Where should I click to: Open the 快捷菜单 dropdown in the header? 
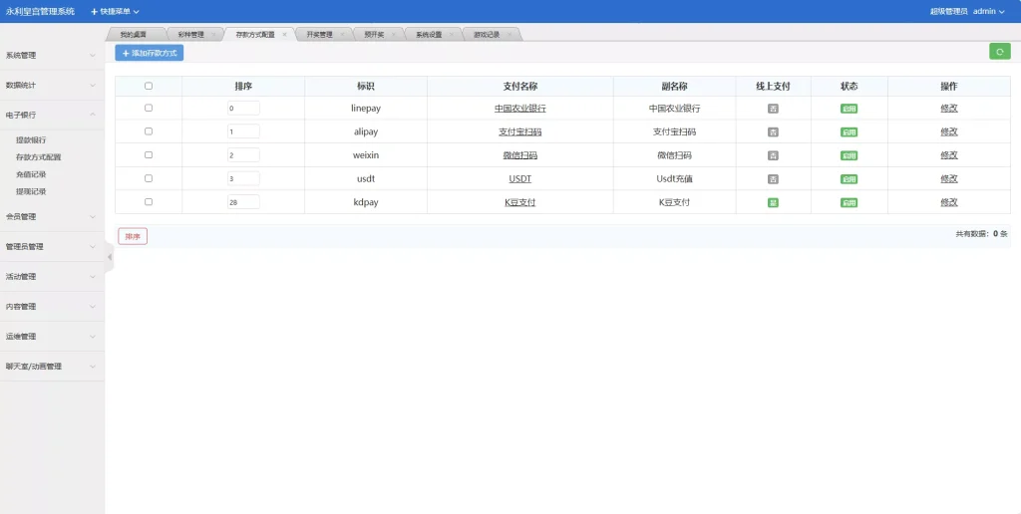click(116, 11)
